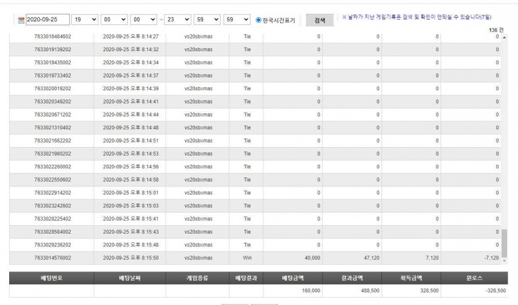Click the 검색 search button
Image resolution: width=518 pixels, height=305 pixels.
tap(319, 20)
